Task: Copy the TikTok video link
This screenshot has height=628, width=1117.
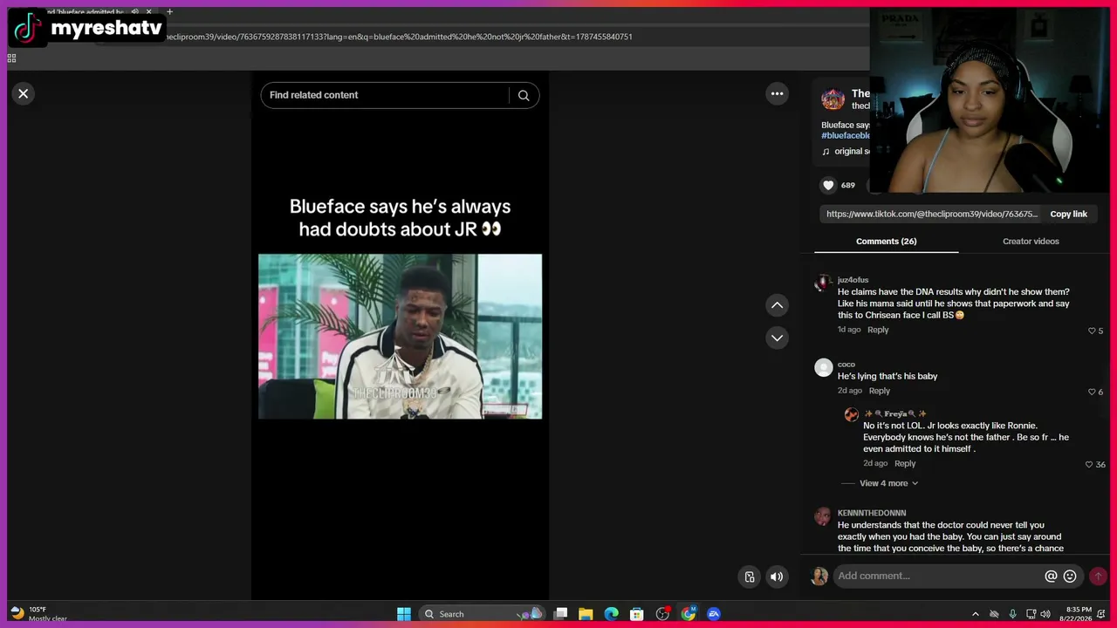Action: pyautogui.click(x=1068, y=214)
